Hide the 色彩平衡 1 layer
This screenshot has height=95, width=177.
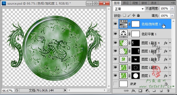coord(115,34)
